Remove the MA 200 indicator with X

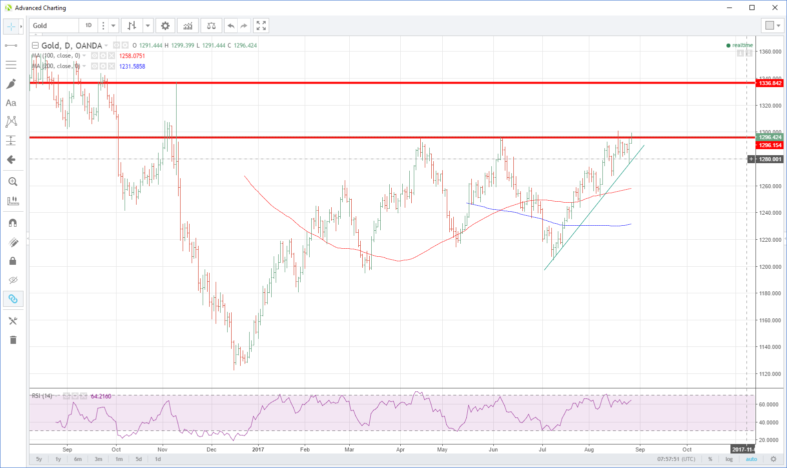click(x=112, y=66)
